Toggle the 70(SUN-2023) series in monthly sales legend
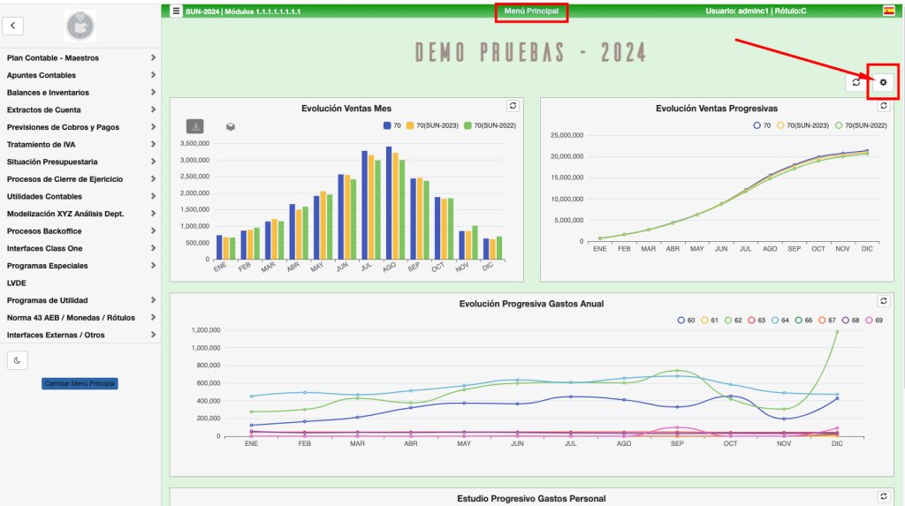The height and width of the screenshot is (506, 905). click(431, 126)
